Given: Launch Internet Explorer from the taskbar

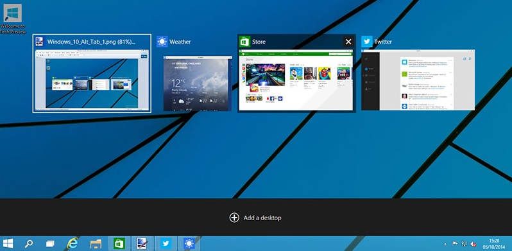Looking at the screenshot, I should tap(72, 243).
